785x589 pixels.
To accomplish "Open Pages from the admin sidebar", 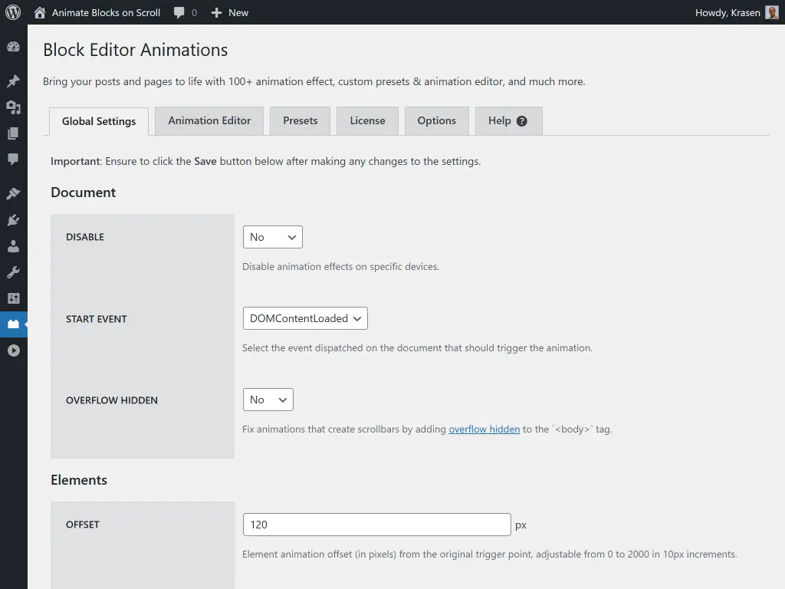I will coord(13,133).
